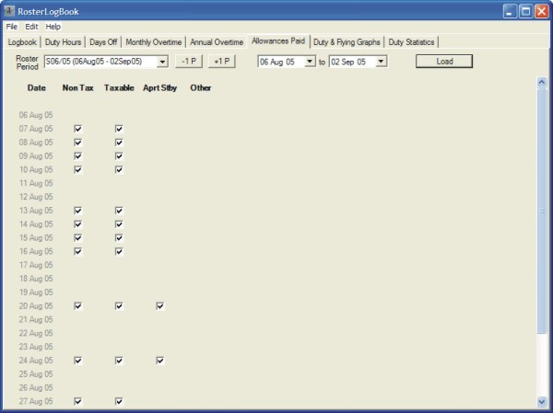Uncheck Aprt Stby for 24 Aug 05

159,361
